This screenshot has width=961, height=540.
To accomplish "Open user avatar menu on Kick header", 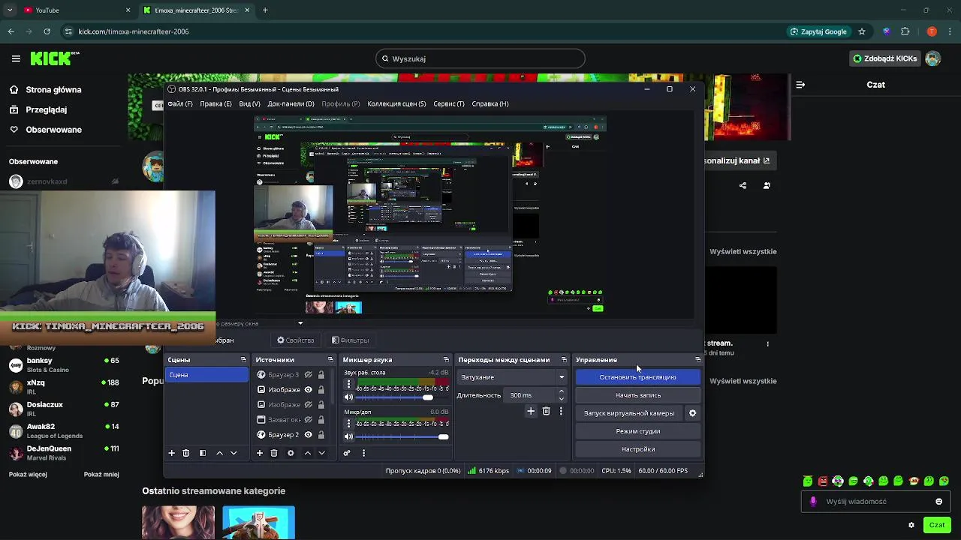I will (932, 58).
